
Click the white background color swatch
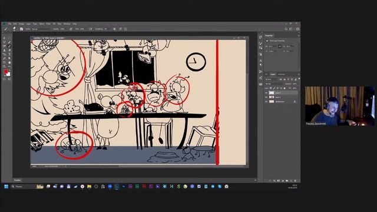coord(9,75)
